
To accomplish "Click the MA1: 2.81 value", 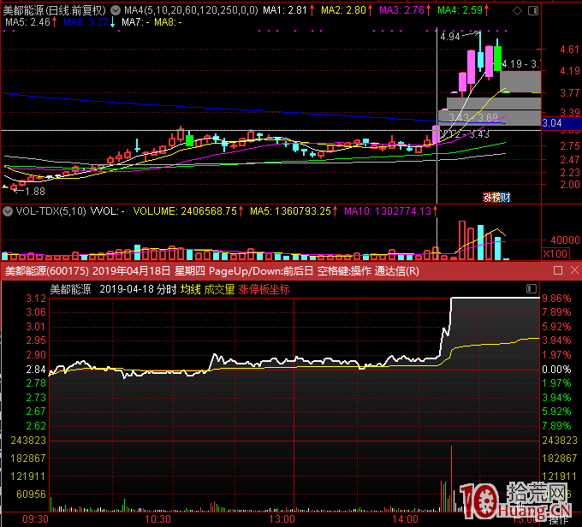I will click(x=285, y=10).
